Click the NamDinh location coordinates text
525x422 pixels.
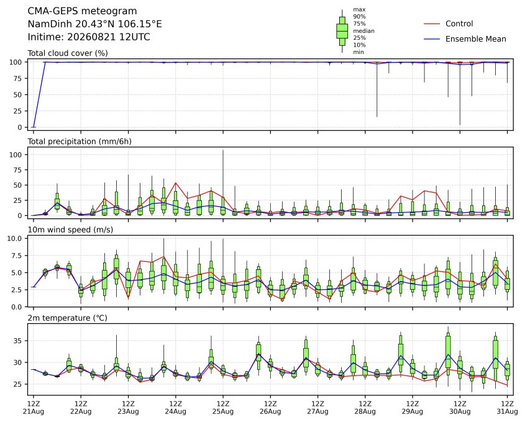95,24
